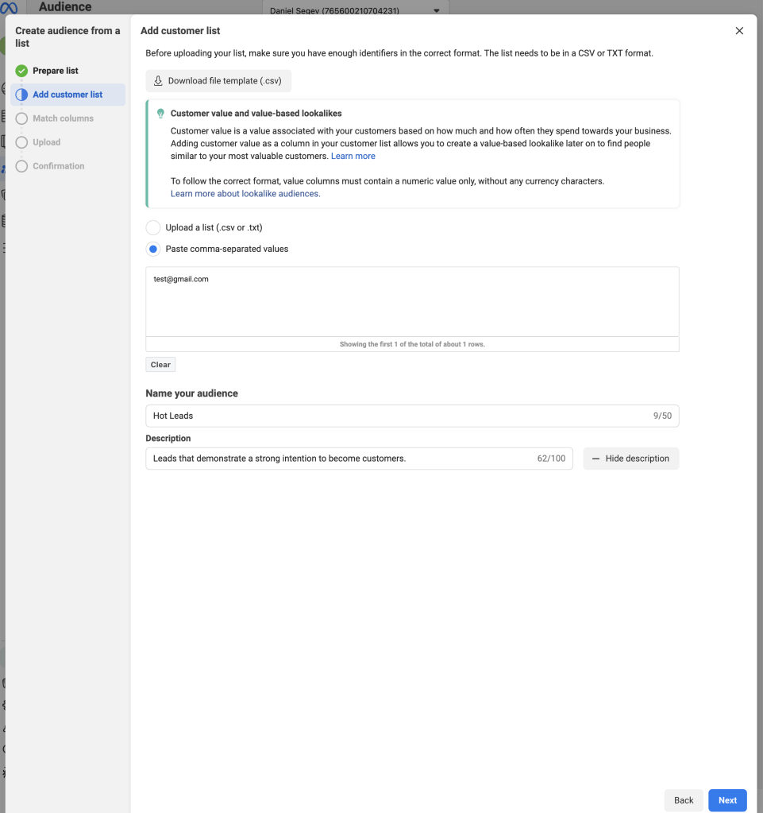Click the Match columns step circle
Viewport: 763px width, 813px height.
pyautogui.click(x=21, y=118)
